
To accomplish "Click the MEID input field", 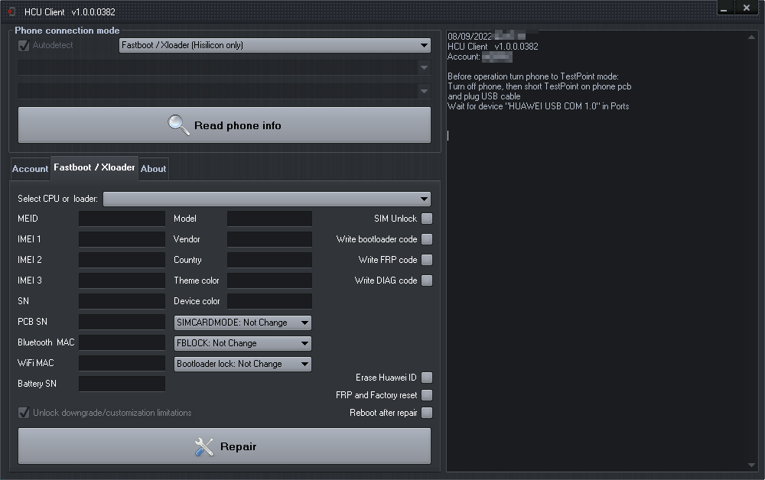I will tap(122, 219).
